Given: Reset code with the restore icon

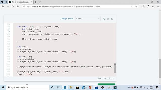Looking at the screenshot, I should tap(104, 19).
